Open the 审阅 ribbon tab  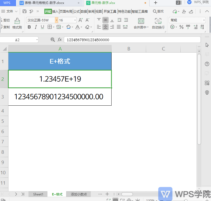(x=91, y=11)
